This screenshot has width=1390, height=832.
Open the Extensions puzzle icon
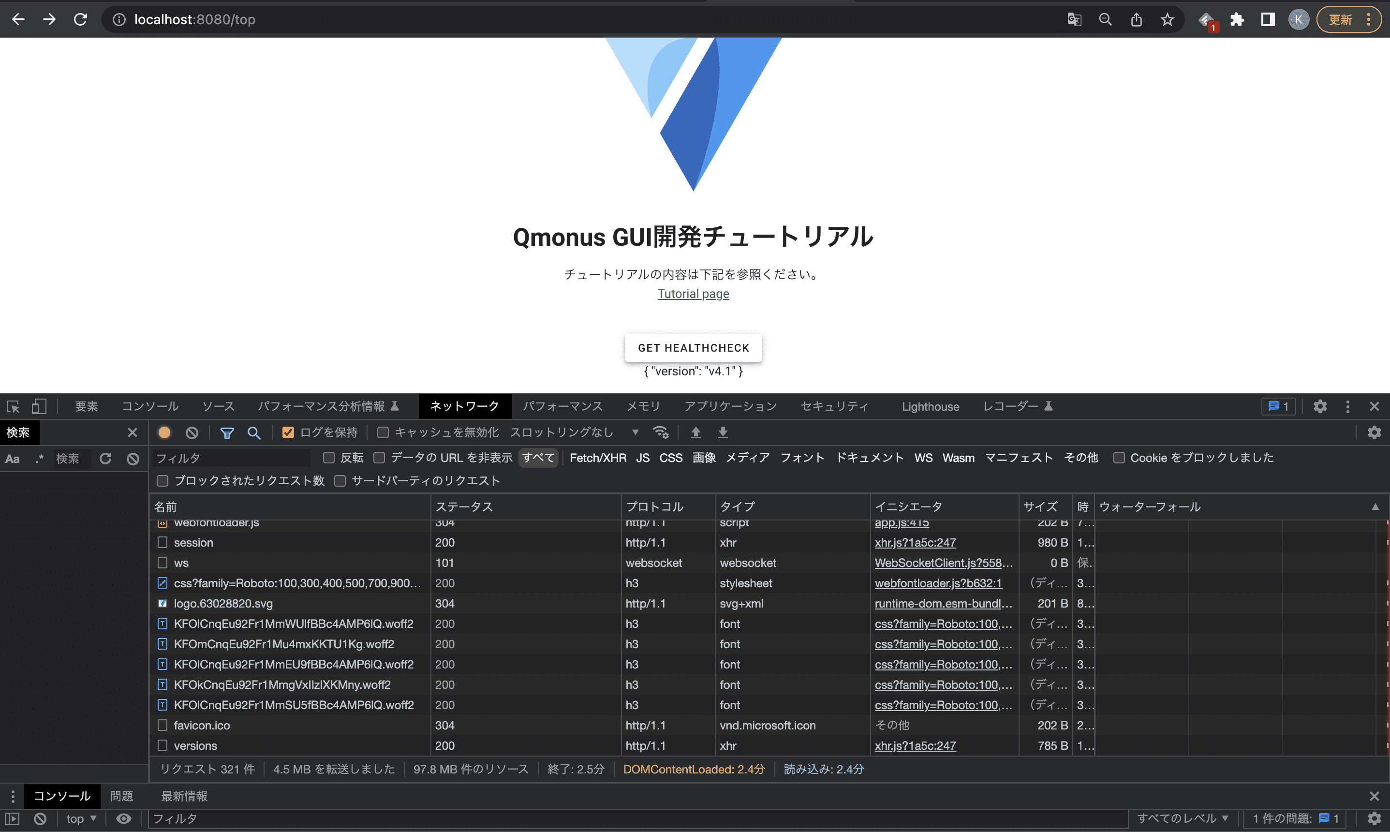[1237, 20]
